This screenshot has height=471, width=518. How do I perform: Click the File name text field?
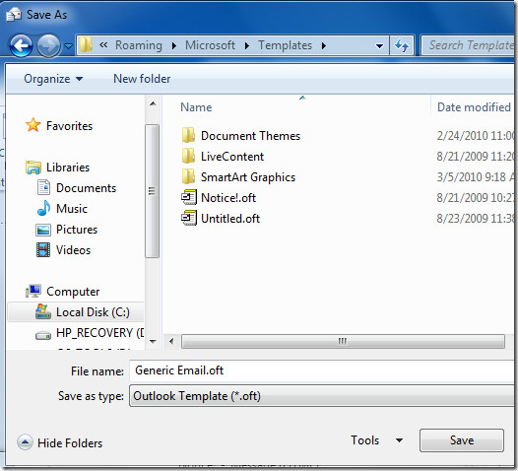pos(323,370)
